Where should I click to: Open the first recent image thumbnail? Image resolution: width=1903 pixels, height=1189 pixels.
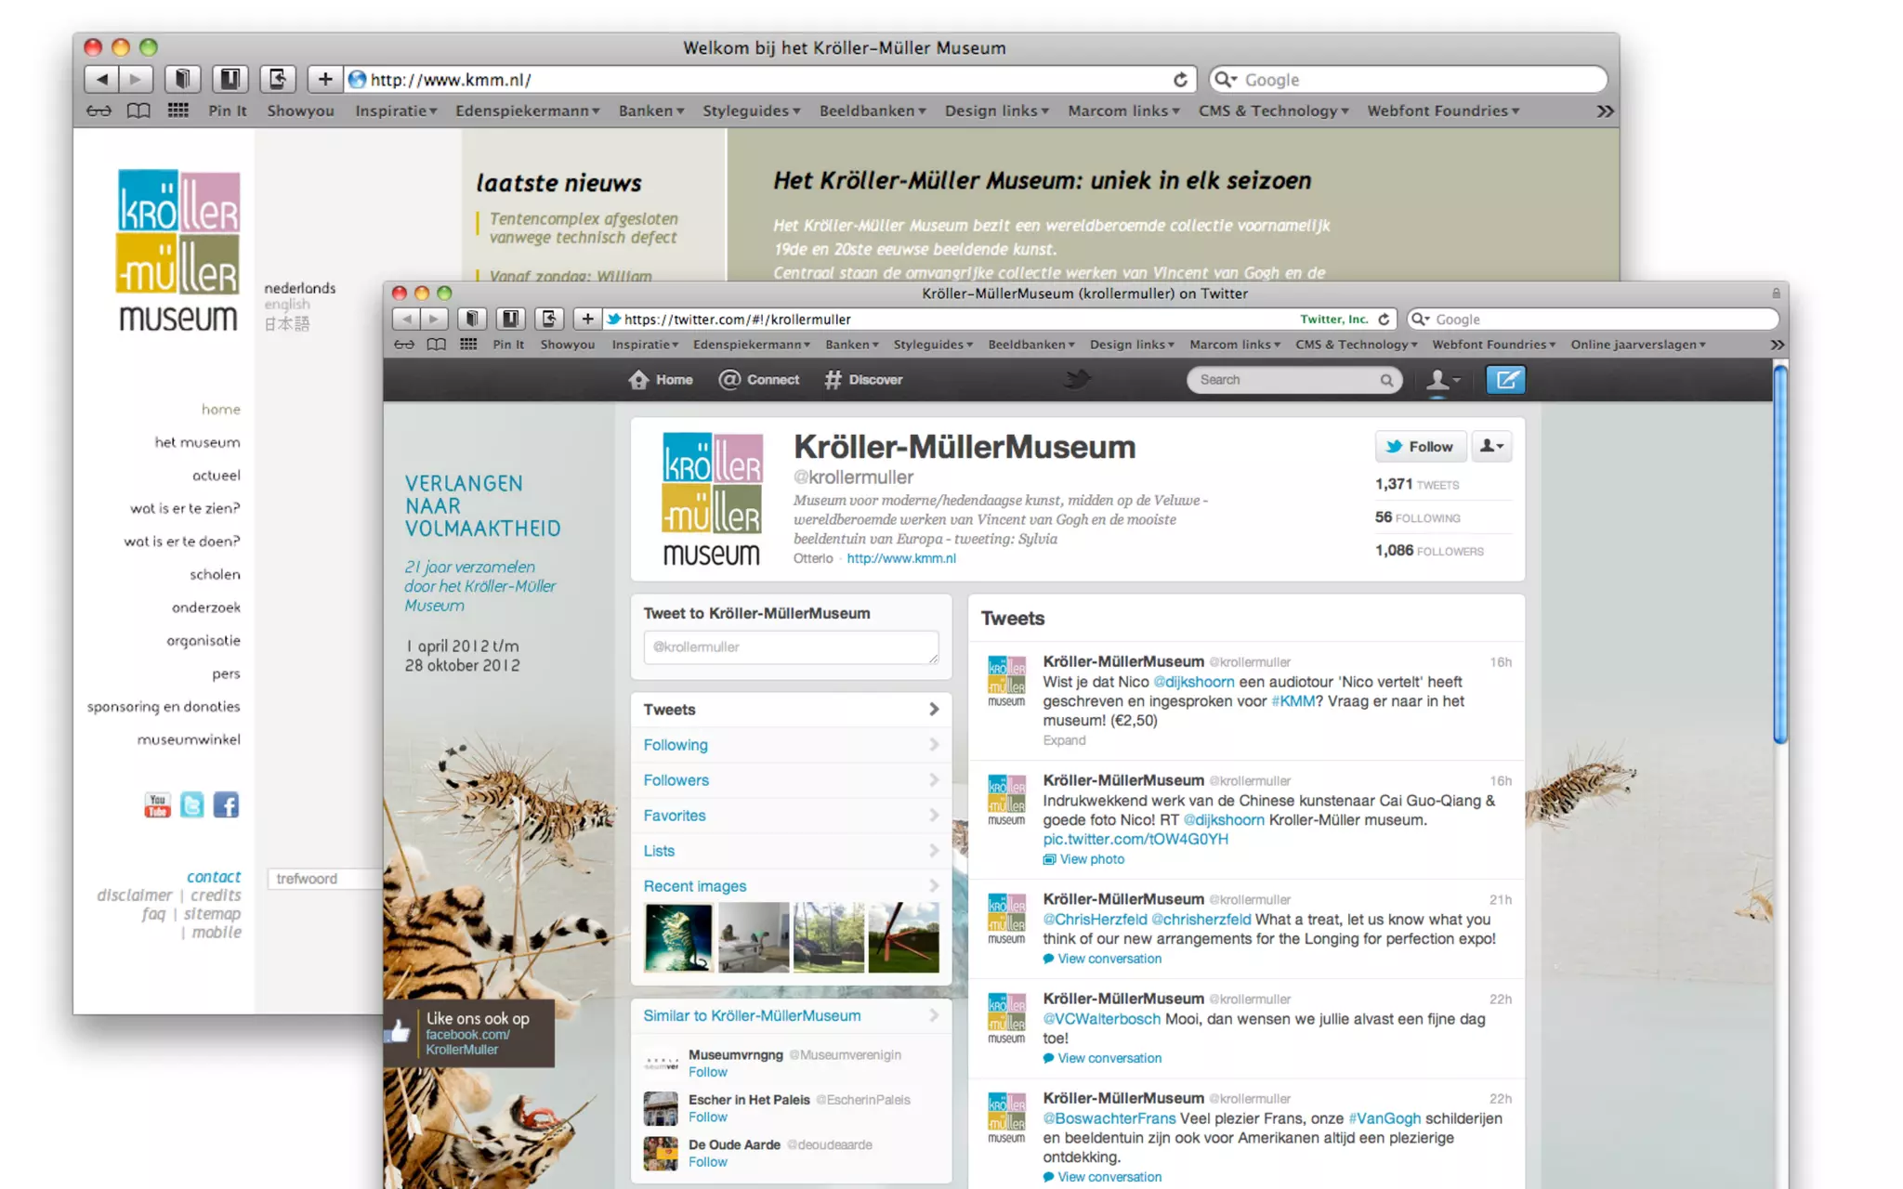[678, 937]
